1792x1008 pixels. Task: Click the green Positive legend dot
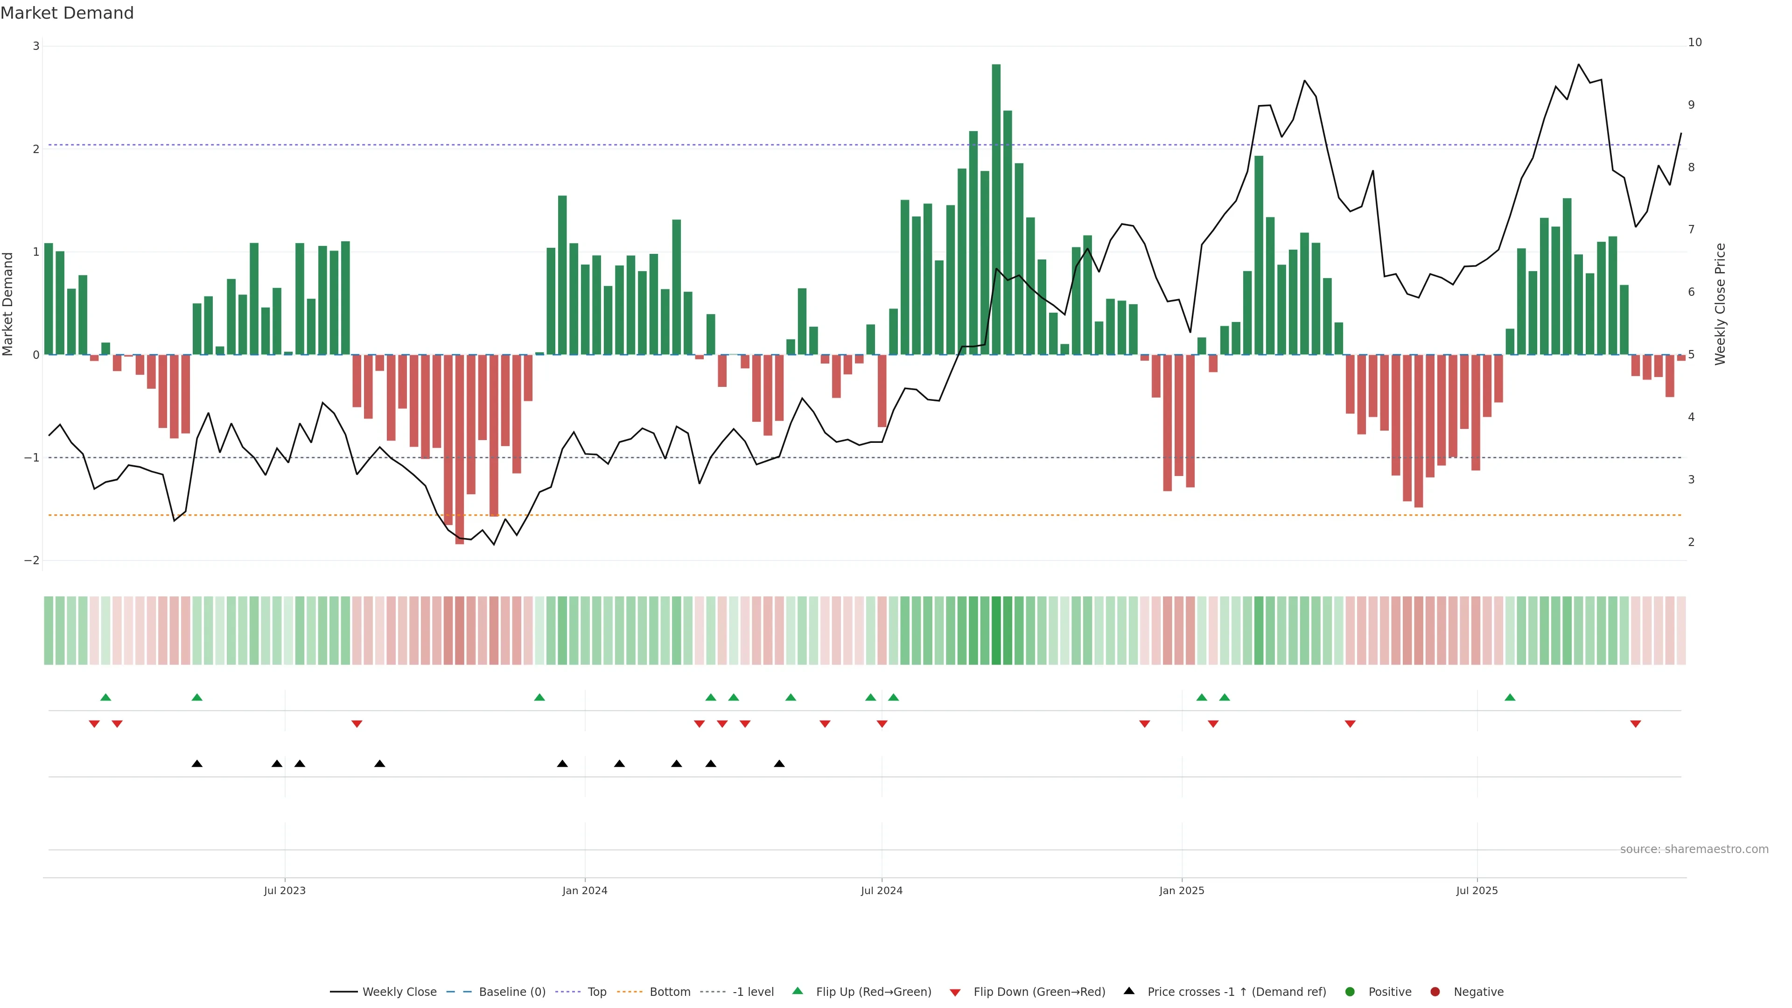(1350, 991)
